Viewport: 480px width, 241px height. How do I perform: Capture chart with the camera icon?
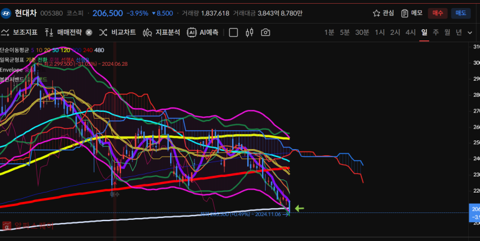coord(265,32)
